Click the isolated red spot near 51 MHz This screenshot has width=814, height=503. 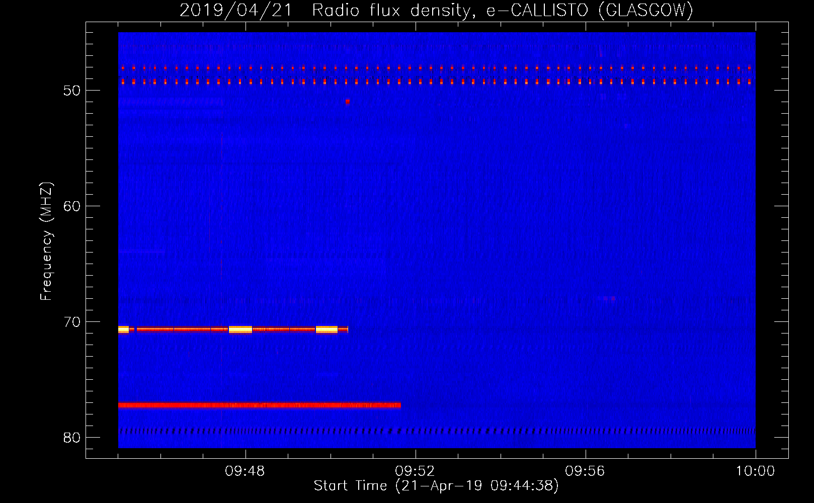(348, 102)
